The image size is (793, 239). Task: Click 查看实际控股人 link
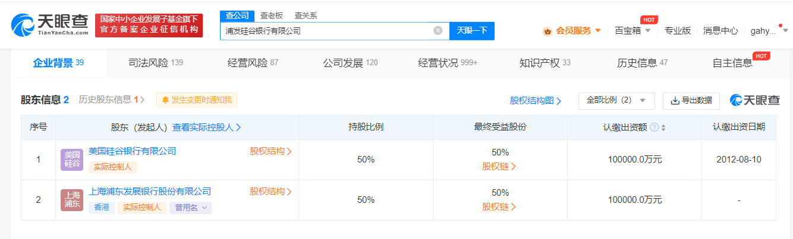pyautogui.click(x=207, y=127)
